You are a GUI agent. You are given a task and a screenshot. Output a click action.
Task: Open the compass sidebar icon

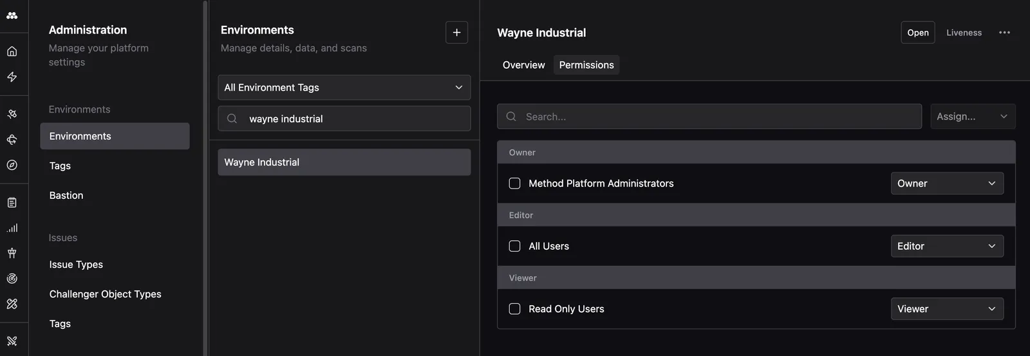click(x=12, y=165)
